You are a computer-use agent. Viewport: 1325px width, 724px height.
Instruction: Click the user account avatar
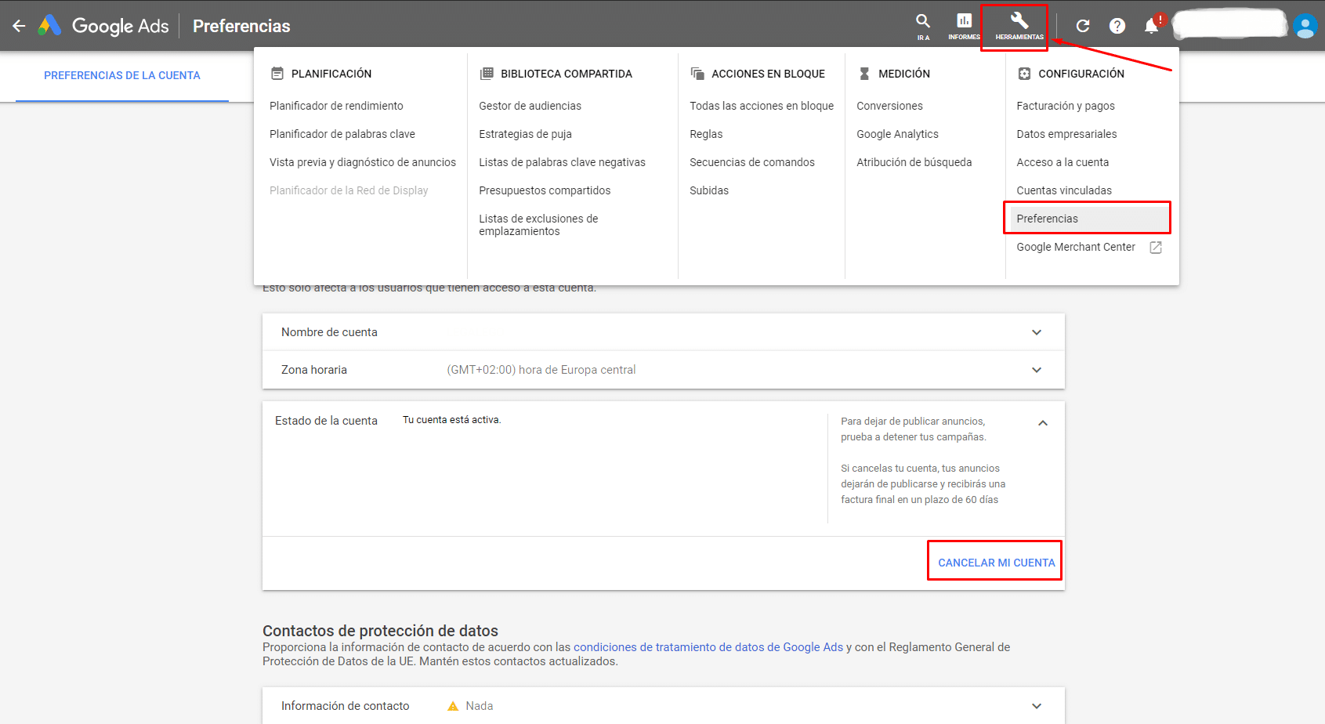[1305, 26]
